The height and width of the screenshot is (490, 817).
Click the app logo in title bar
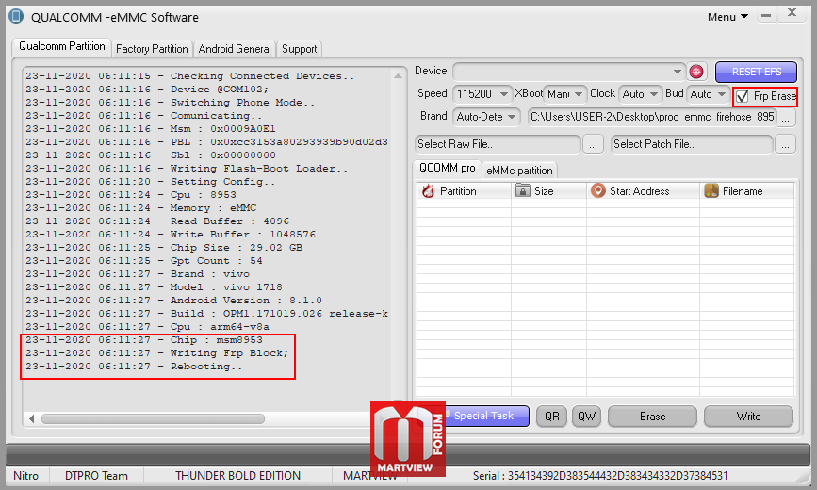[16, 16]
